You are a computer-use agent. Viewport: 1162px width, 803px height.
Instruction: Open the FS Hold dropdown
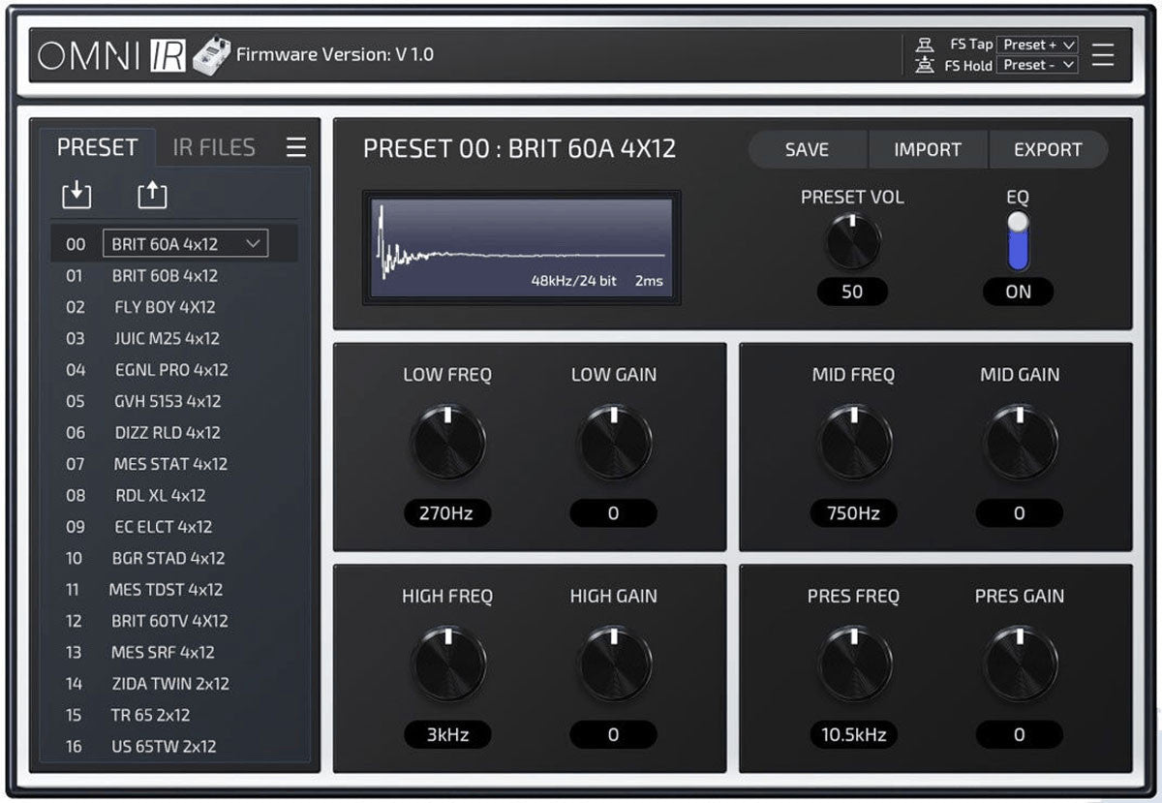point(1037,65)
